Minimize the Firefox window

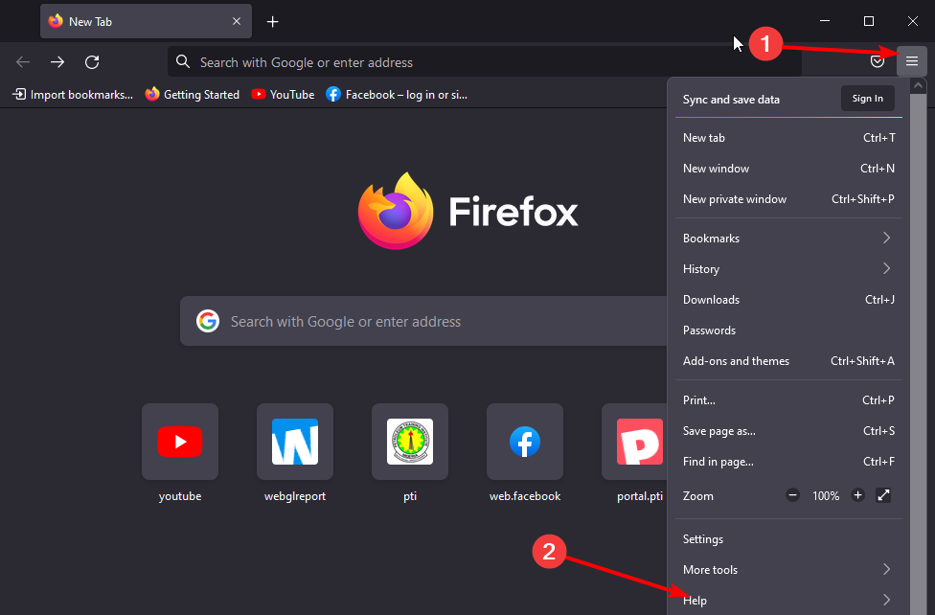(825, 21)
